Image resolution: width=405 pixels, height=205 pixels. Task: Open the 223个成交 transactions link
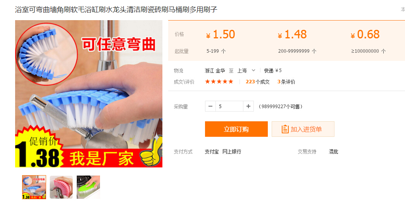[x=257, y=82]
